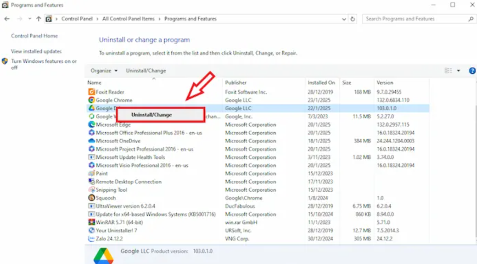Navigate to All Control Panel Items breadcrumb

click(x=129, y=19)
